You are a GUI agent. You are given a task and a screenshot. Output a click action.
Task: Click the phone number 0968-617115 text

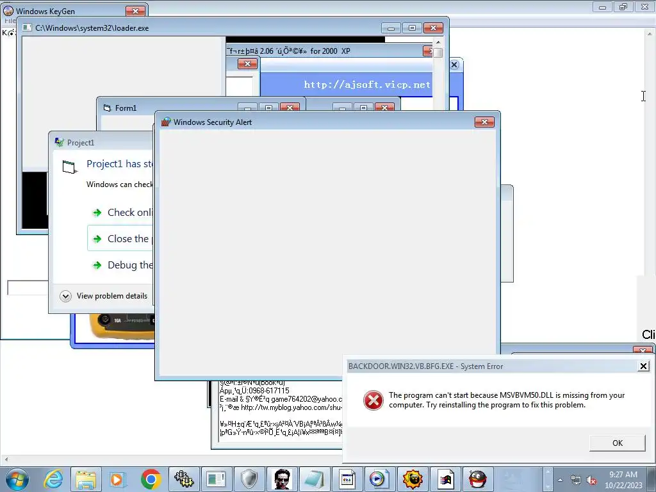[x=269, y=391]
